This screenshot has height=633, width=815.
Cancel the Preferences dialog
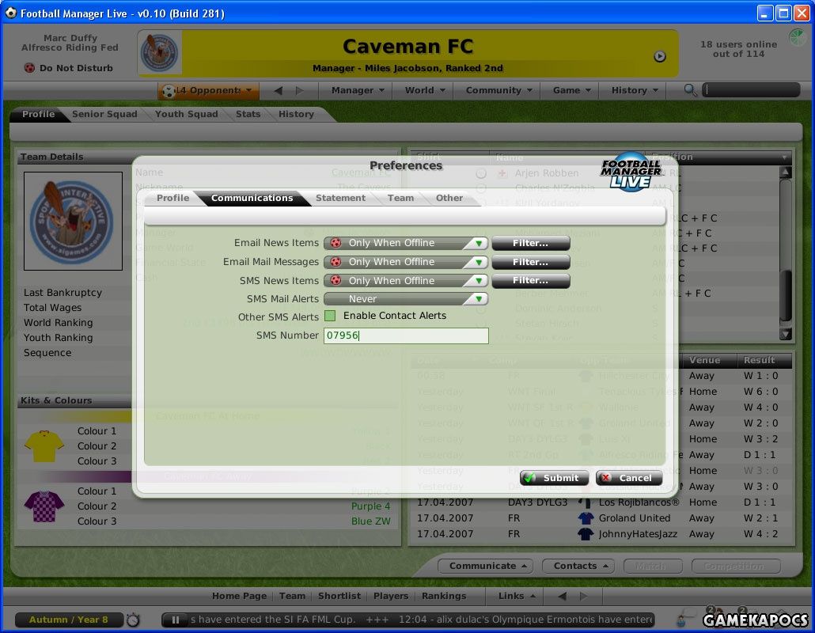tap(628, 478)
